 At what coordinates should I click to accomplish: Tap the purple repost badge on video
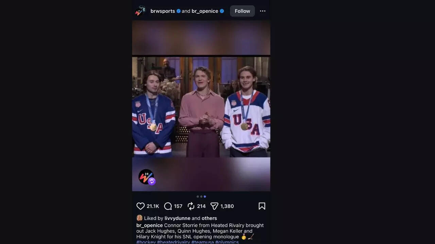[x=152, y=181]
